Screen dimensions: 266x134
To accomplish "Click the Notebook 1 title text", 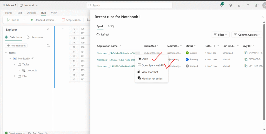I will [x=9, y=5].
